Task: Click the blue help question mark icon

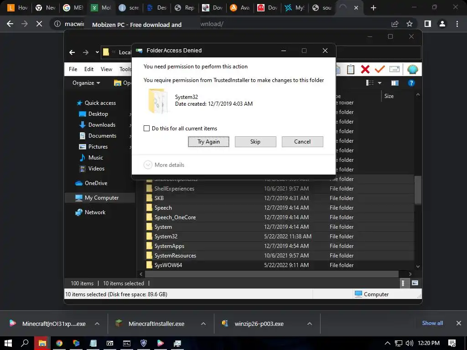Action: pos(411,83)
